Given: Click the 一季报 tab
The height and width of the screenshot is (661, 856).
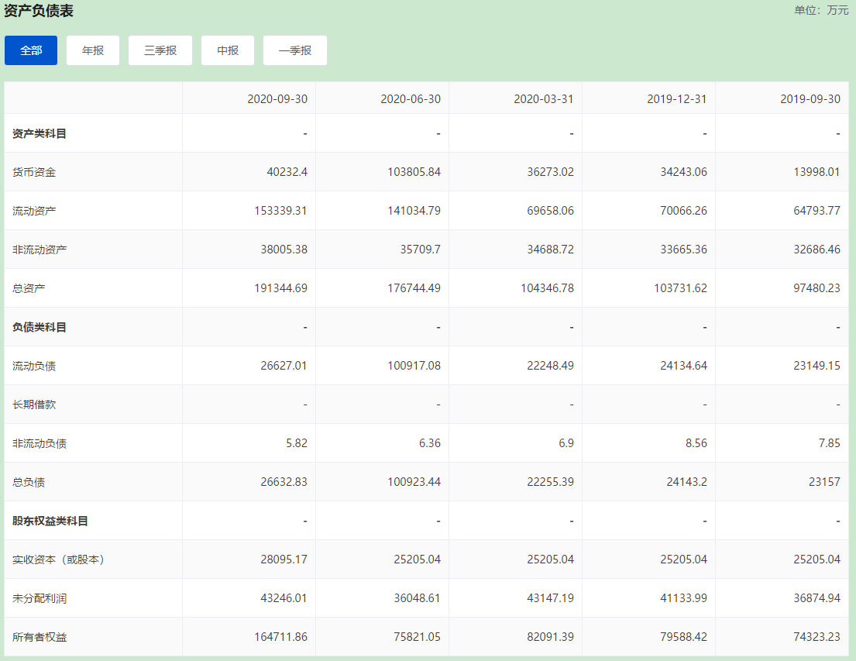Looking at the screenshot, I should 295,50.
